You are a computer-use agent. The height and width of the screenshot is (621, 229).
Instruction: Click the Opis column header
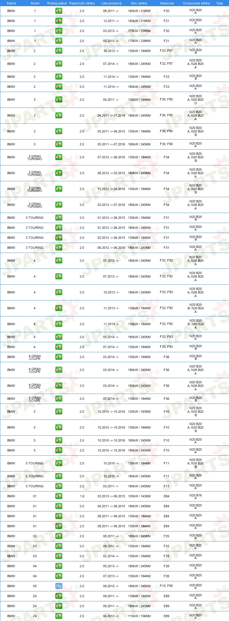pyautogui.click(x=220, y=3)
